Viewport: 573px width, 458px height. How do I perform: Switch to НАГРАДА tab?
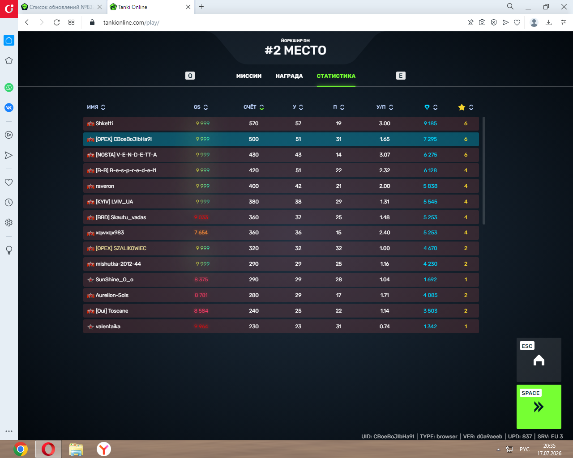(289, 76)
